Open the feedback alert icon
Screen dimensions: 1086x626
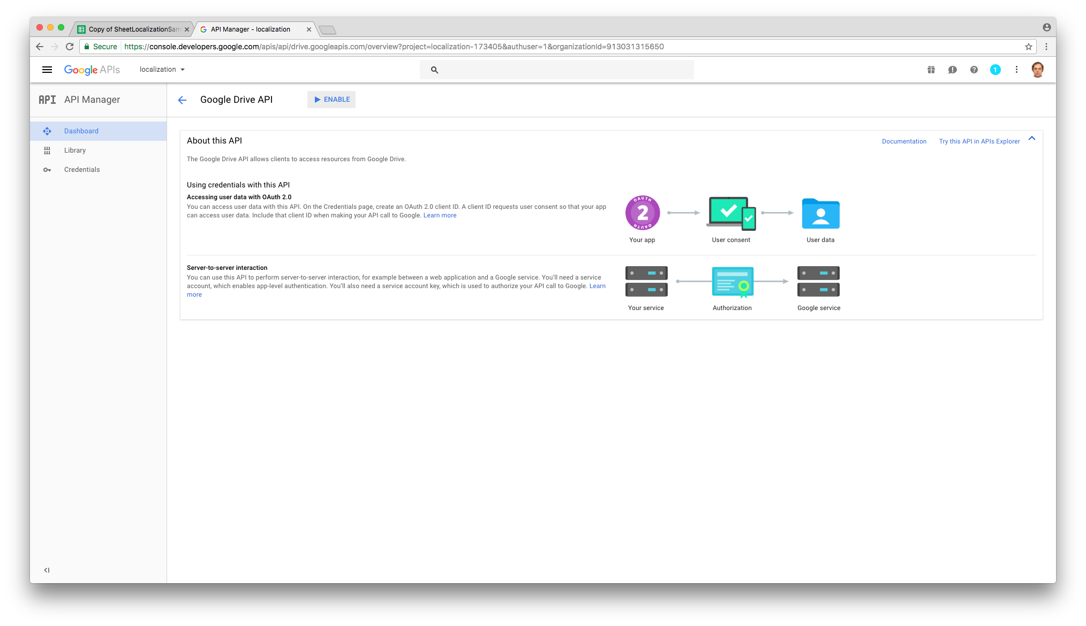coord(952,70)
